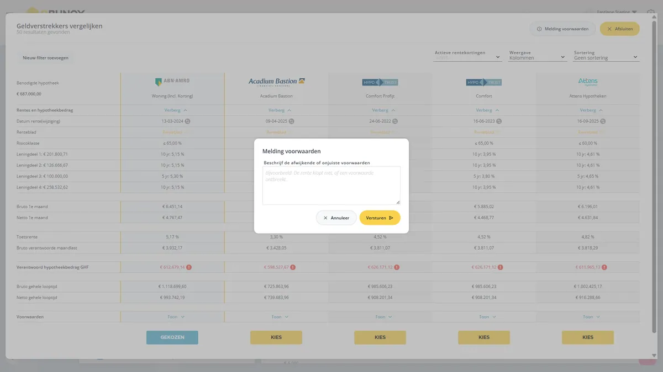Image resolution: width=663 pixels, height=372 pixels.
Task: Close the comparison with Afsluiten
Action: (620, 29)
